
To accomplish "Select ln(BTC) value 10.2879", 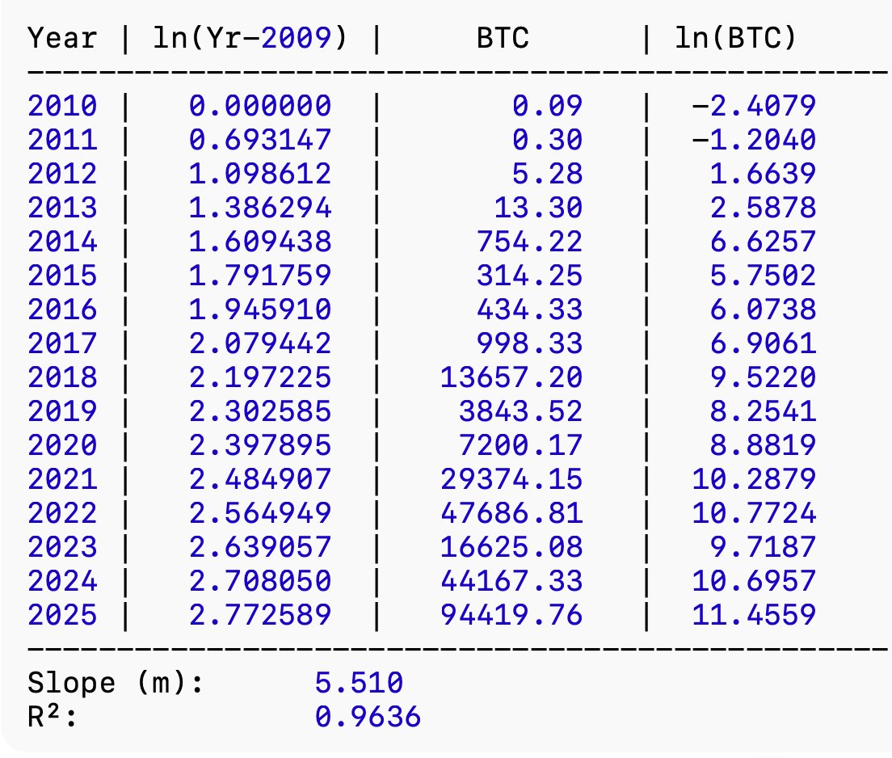I will 755,479.
